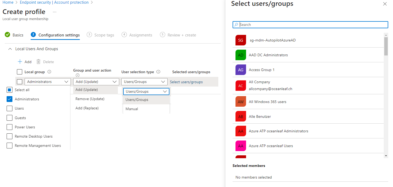
Task: Open the ellipsis menu beside Create profile
Action: pyautogui.click(x=54, y=12)
